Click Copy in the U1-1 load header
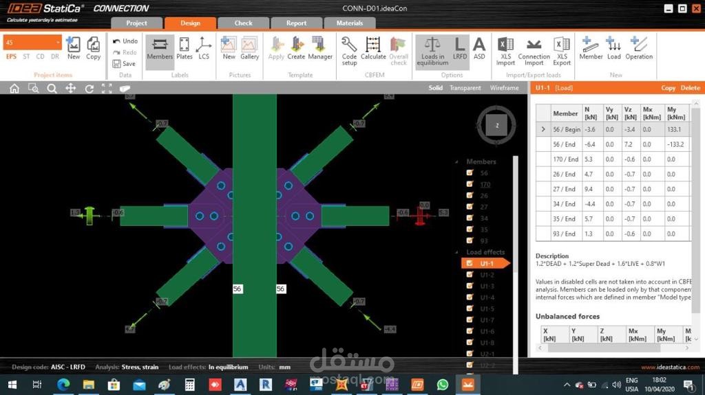Screen dimensions: 705x395 (668, 88)
